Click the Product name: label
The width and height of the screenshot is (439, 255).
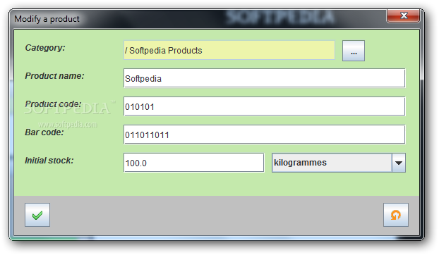[x=54, y=75]
